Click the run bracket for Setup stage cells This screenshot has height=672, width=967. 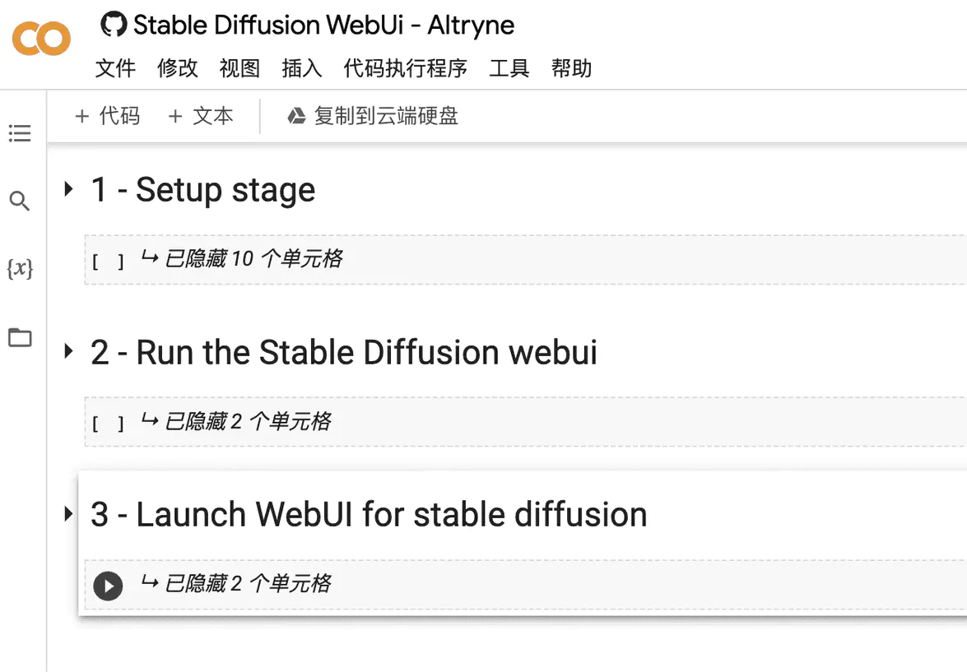108,262
